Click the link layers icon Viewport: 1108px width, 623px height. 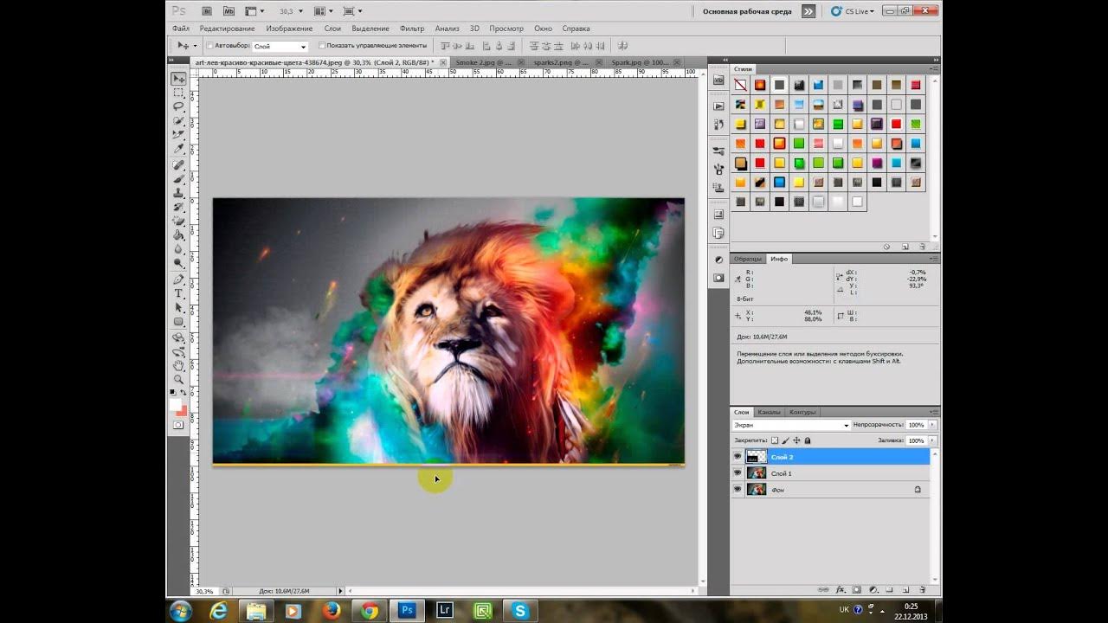(822, 589)
